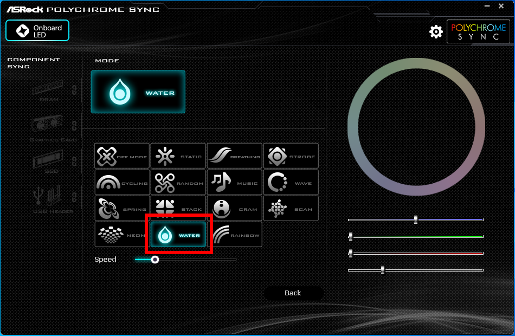Open the Onboard LED tab

point(37,30)
